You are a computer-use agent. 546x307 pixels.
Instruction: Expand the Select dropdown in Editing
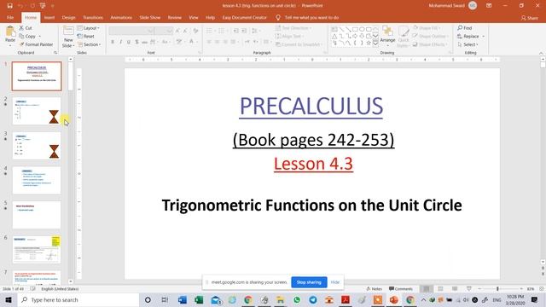pos(468,44)
